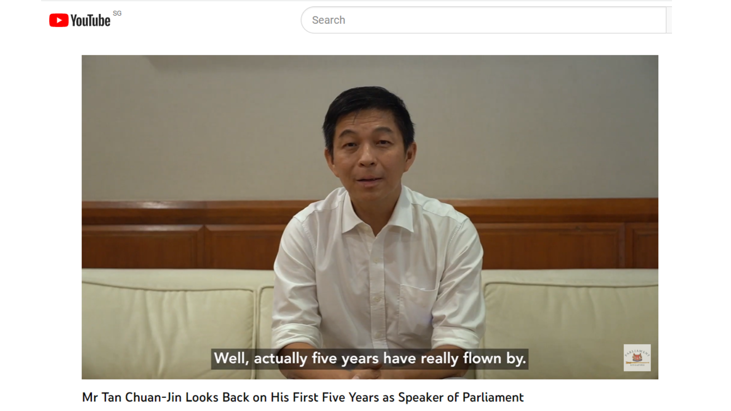This screenshot has height=411, width=731.
Task: Select the video title about Mr Tan Chuan-Jin
Action: pyautogui.click(x=303, y=397)
